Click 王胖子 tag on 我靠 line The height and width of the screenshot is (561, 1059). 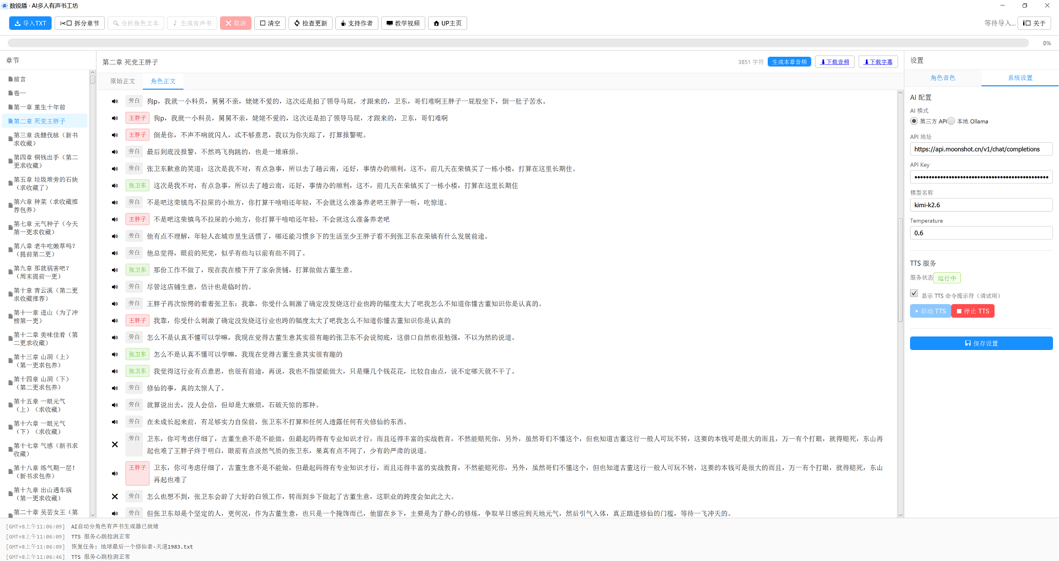137,321
